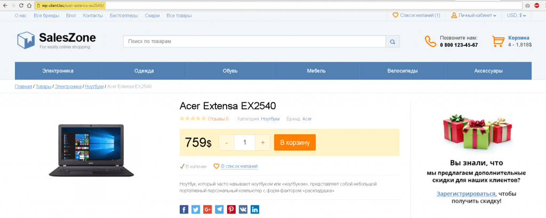Image resolution: width=546 pixels, height=218 pixels.
Task: Open the Скидки page
Action: click(152, 15)
